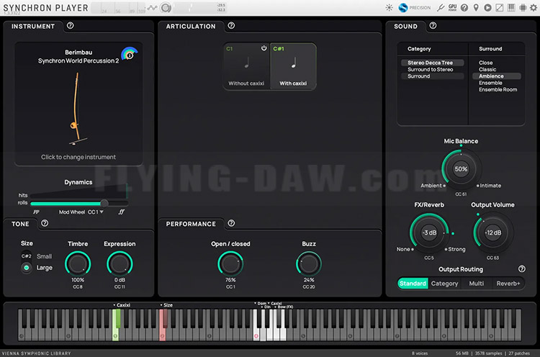Open the Instrument panel help icon
The height and width of the screenshot is (357, 540).
pos(71,25)
